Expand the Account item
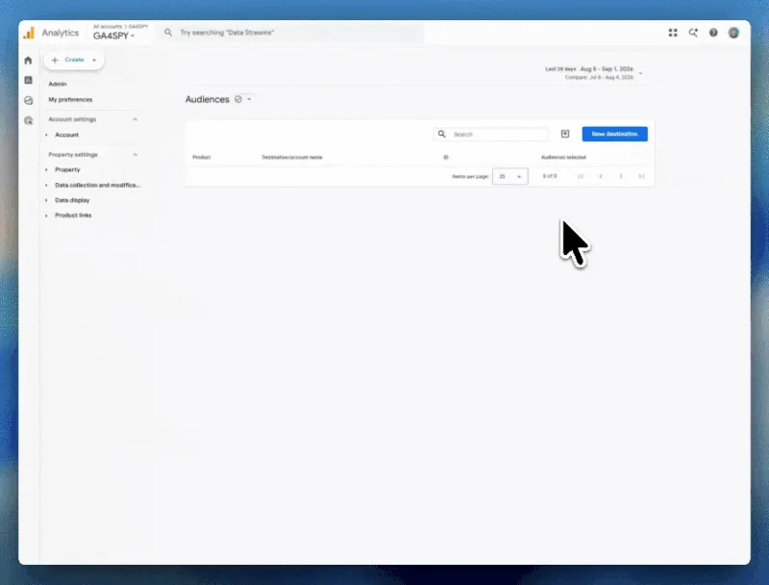The width and height of the screenshot is (769, 585). pyautogui.click(x=46, y=135)
